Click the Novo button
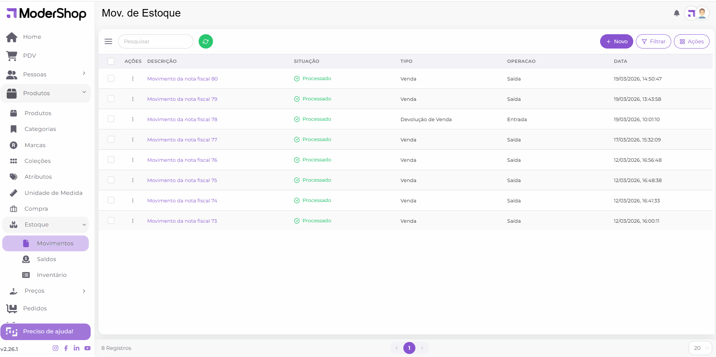This screenshot has width=716, height=357. (x=616, y=41)
